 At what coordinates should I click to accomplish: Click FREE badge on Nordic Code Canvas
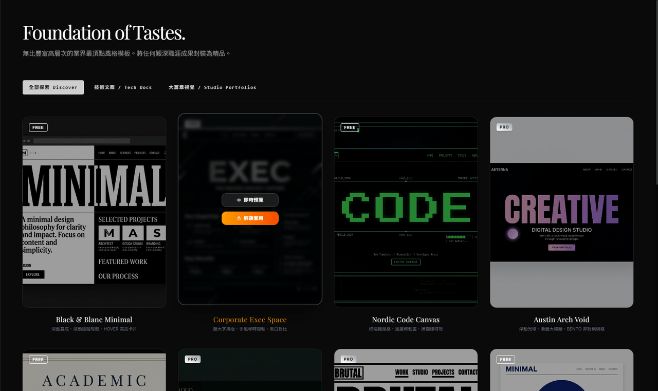click(x=350, y=127)
